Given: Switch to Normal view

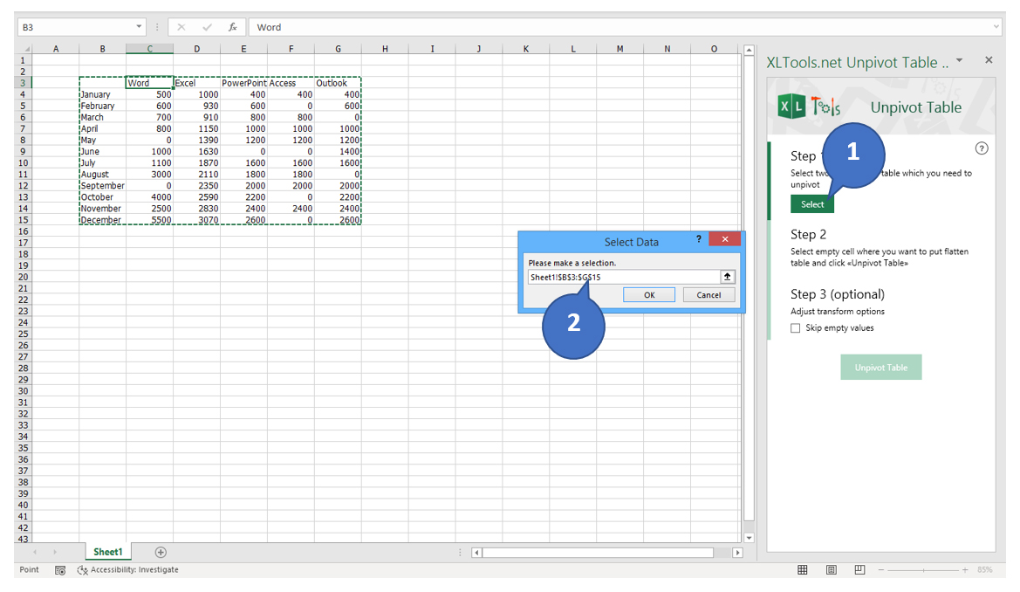Looking at the screenshot, I should tap(803, 570).
